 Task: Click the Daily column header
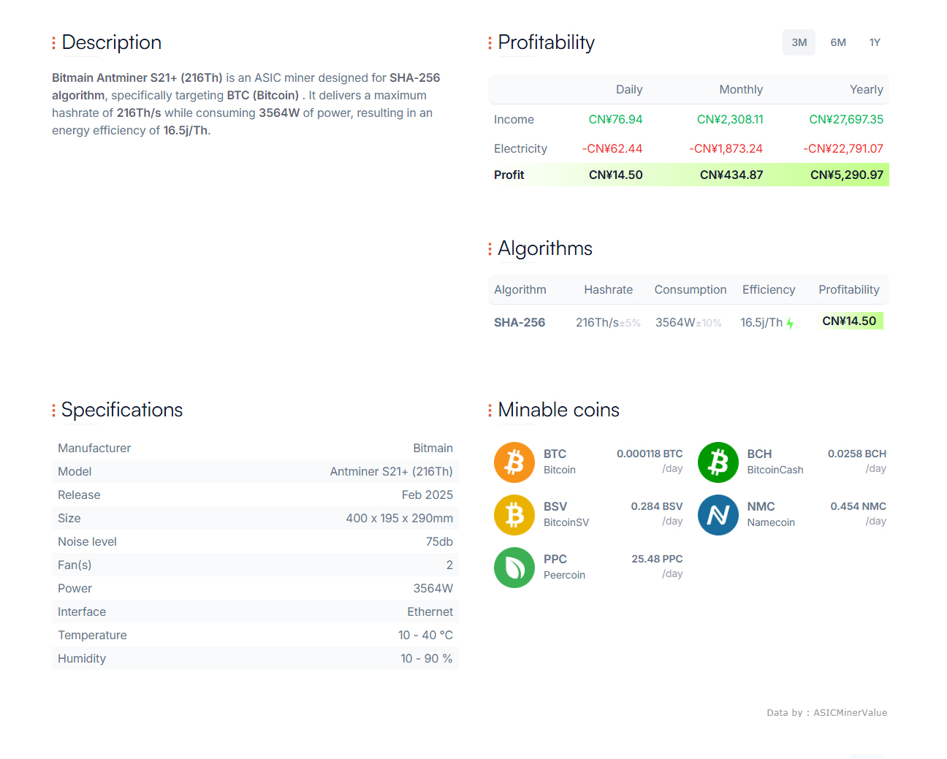pos(629,89)
